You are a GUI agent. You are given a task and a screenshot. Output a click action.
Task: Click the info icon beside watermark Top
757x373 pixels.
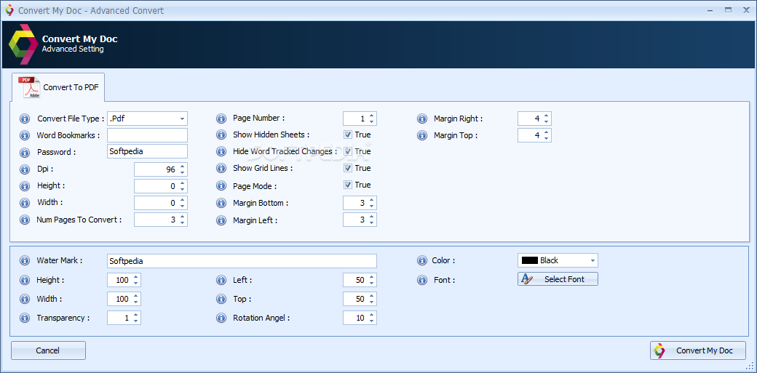[221, 299]
